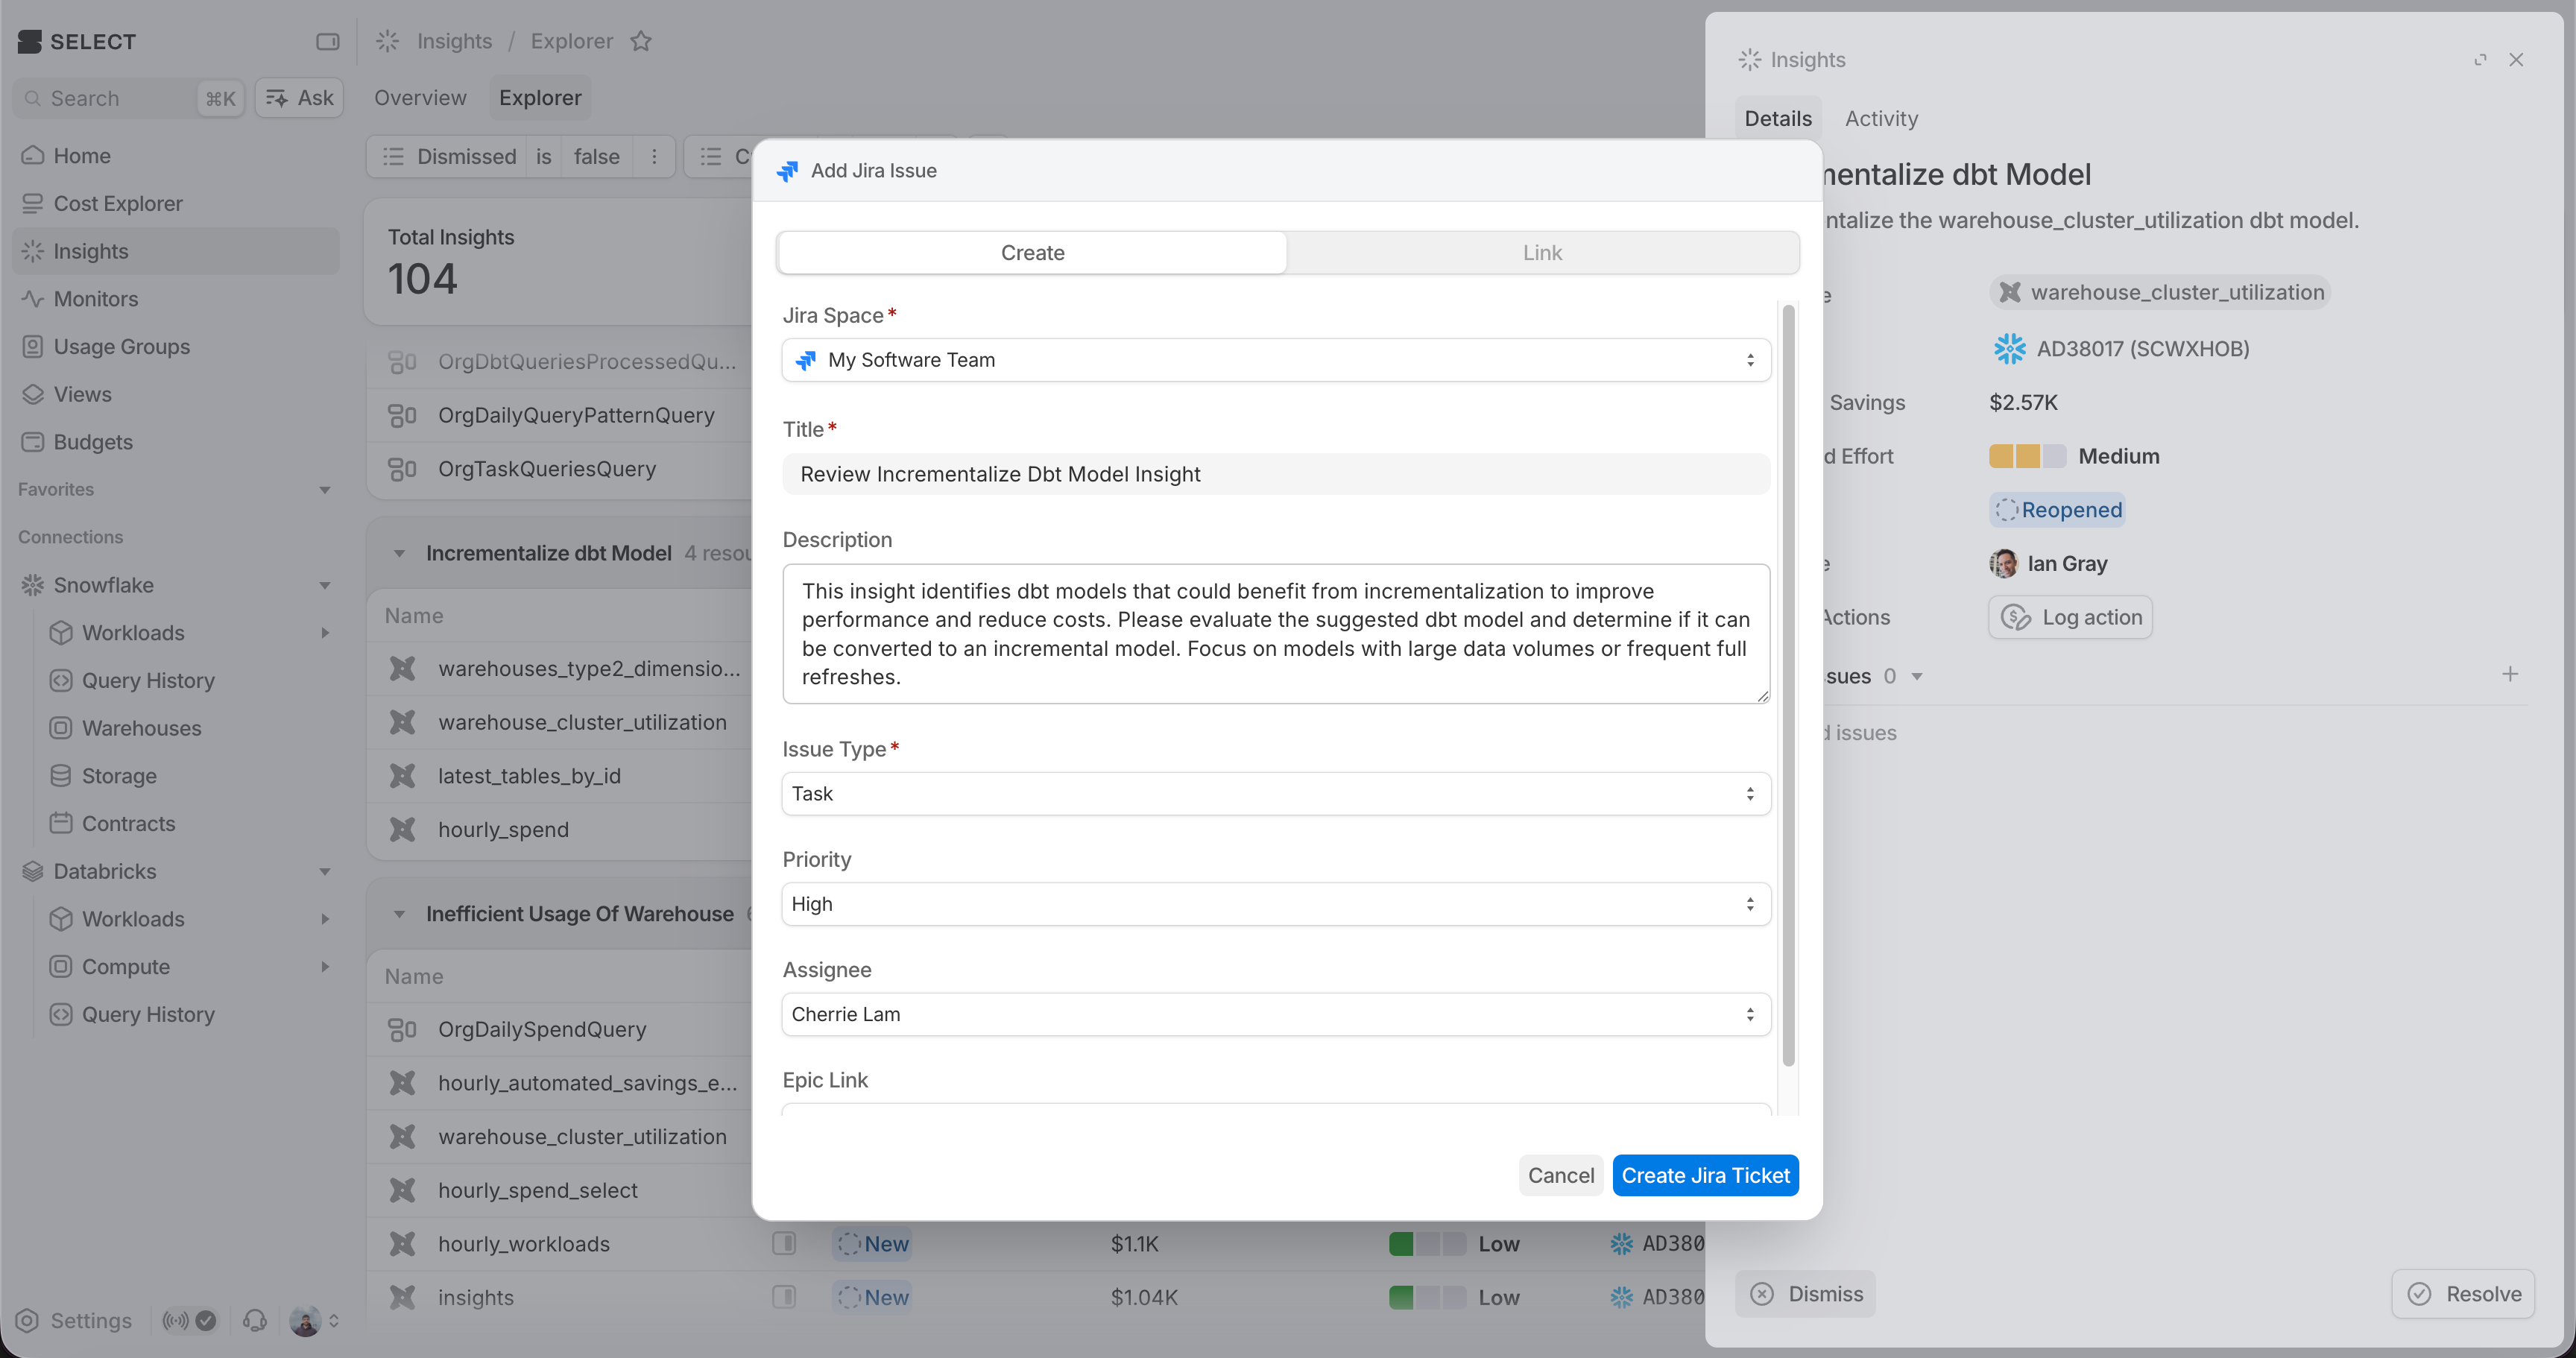Screen dimensions: 2576x1358
Task: Open the headset support icon
Action: [255, 1321]
